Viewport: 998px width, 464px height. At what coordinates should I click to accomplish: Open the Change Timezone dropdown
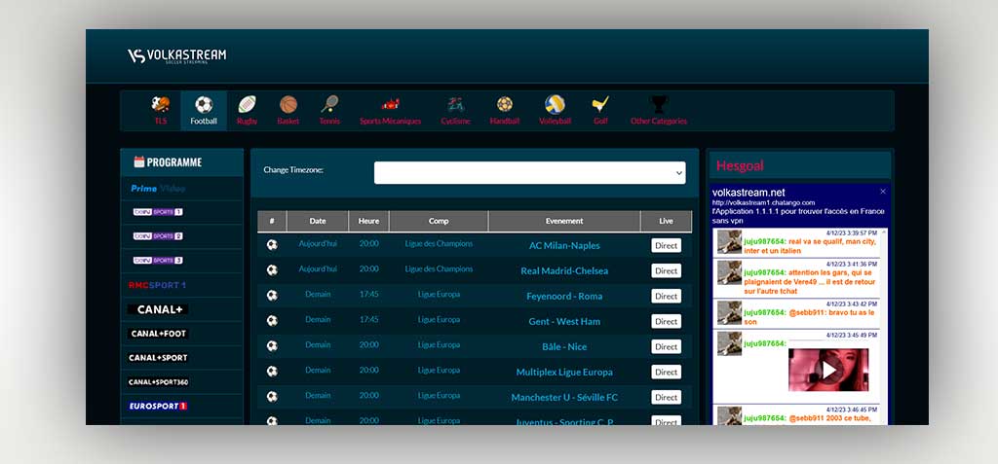pos(529,173)
